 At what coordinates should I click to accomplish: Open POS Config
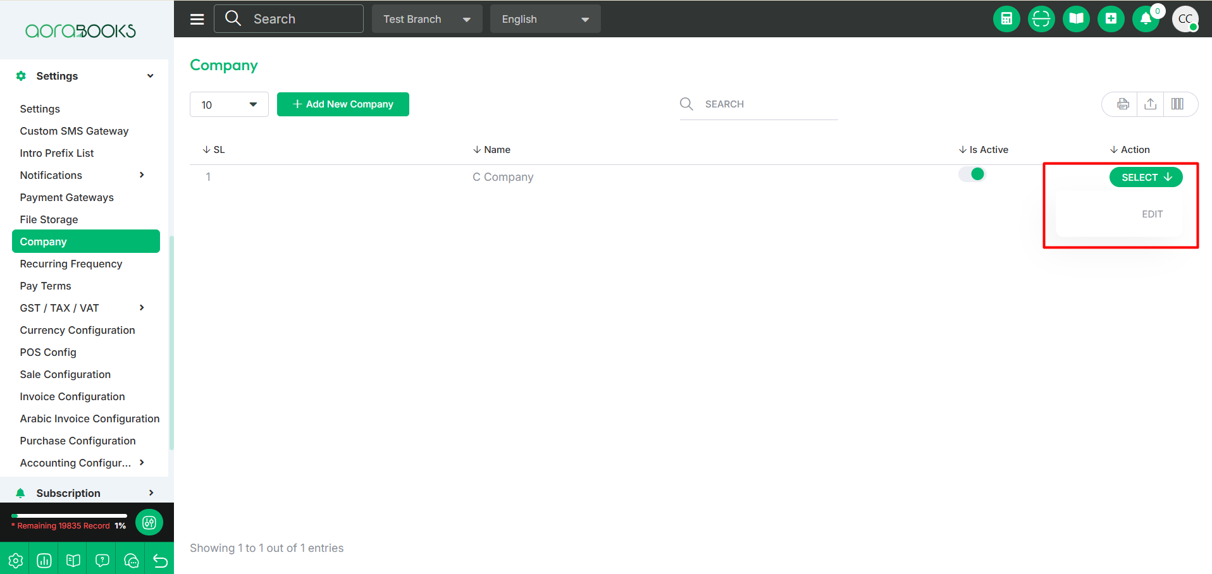(x=48, y=352)
